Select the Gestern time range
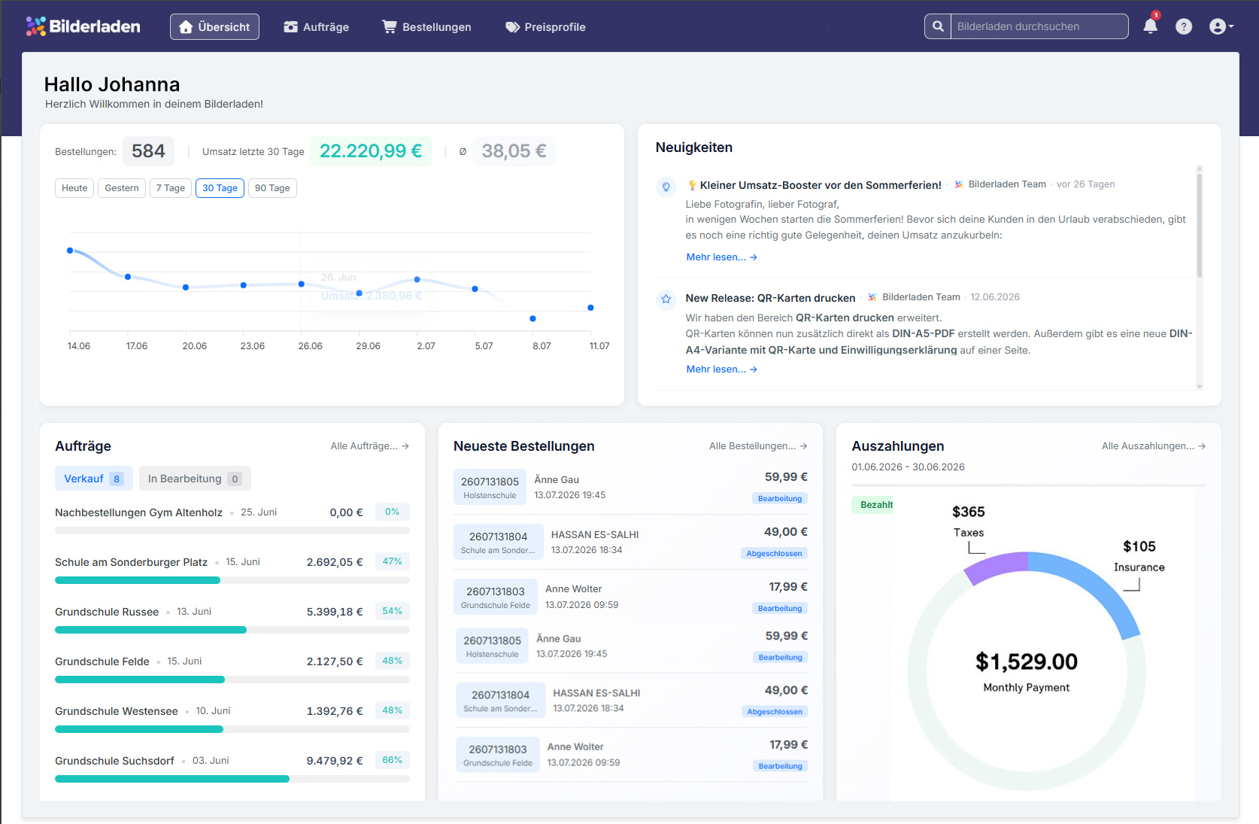This screenshot has height=824, width=1259. coord(122,188)
